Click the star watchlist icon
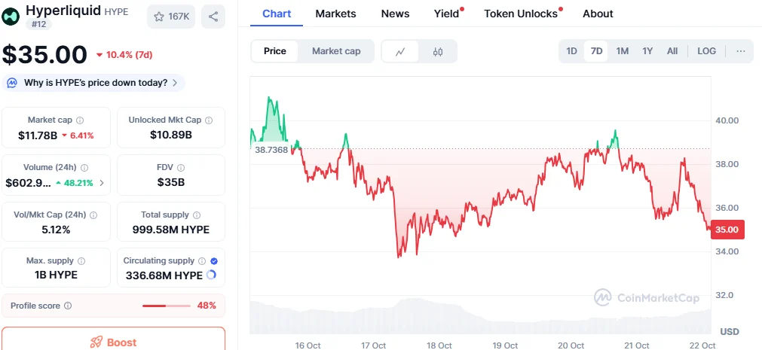 pyautogui.click(x=159, y=17)
